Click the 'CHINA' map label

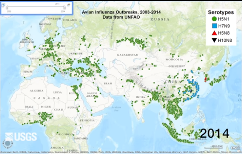(x=173, y=82)
